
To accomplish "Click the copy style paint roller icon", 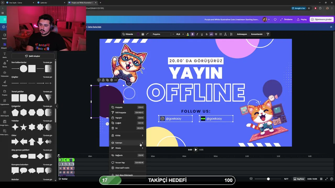I will pyautogui.click(x=268, y=34).
